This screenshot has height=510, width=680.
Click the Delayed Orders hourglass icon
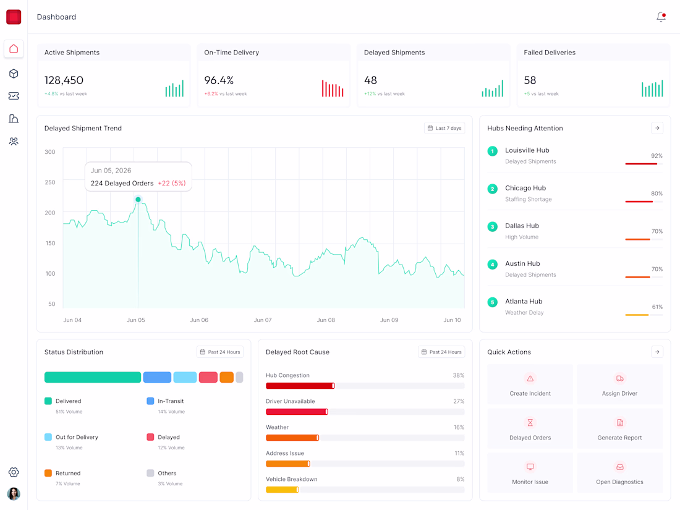pyautogui.click(x=530, y=423)
